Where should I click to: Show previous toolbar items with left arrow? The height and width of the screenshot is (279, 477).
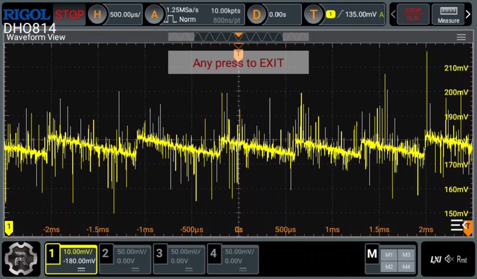(393, 14)
